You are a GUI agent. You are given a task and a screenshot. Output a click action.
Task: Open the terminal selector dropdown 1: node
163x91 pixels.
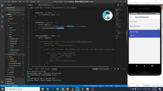(101, 69)
